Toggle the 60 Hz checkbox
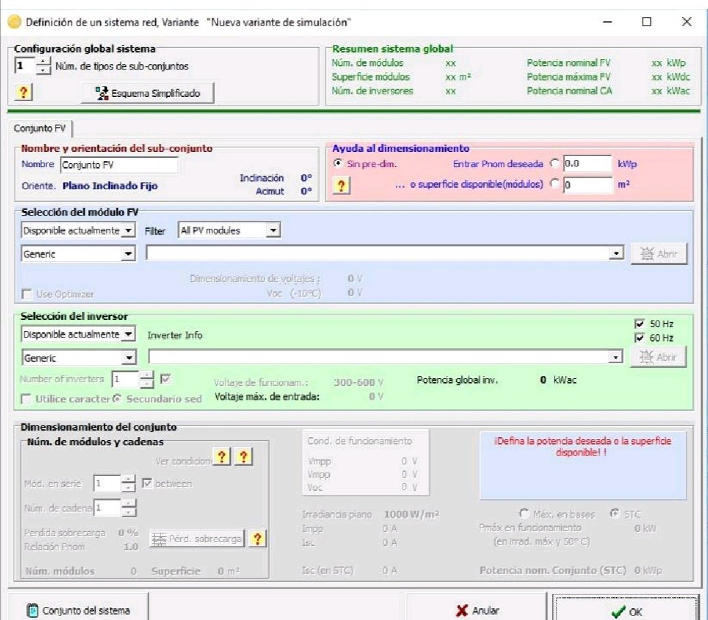The height and width of the screenshot is (620, 708). [639, 338]
